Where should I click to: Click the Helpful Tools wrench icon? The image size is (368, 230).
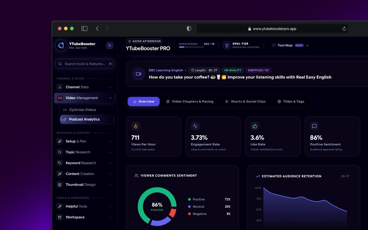(x=60, y=206)
